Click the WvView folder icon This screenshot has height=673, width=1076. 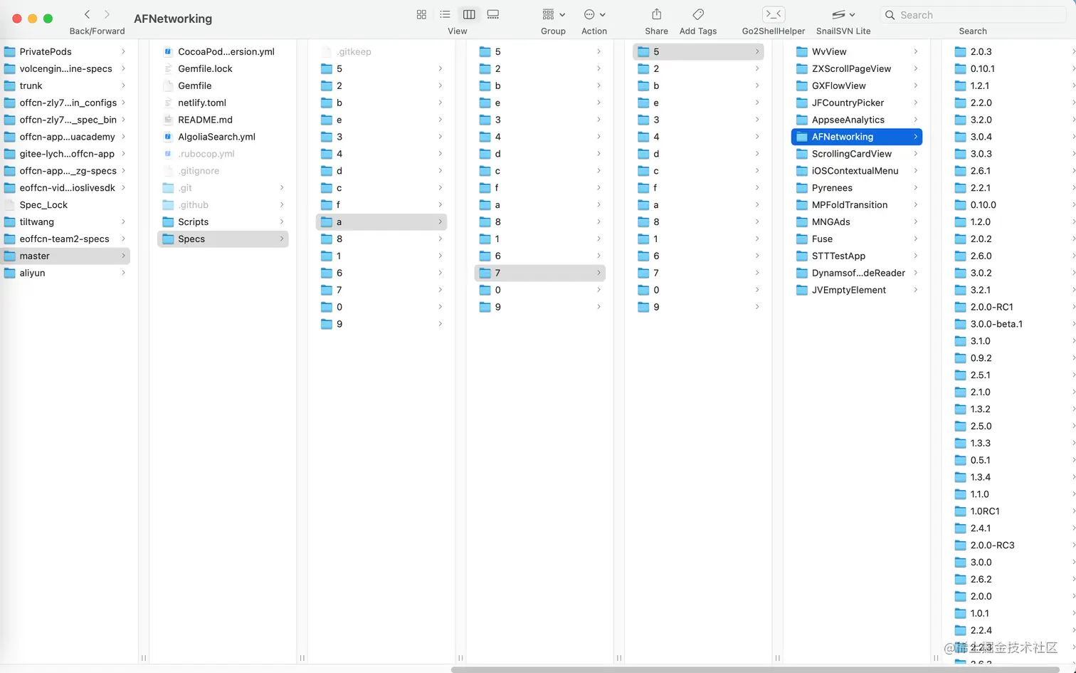pyautogui.click(x=802, y=51)
